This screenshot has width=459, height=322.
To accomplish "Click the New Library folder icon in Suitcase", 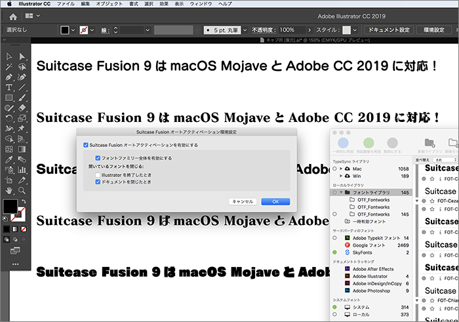I will pyautogui.click(x=429, y=143).
